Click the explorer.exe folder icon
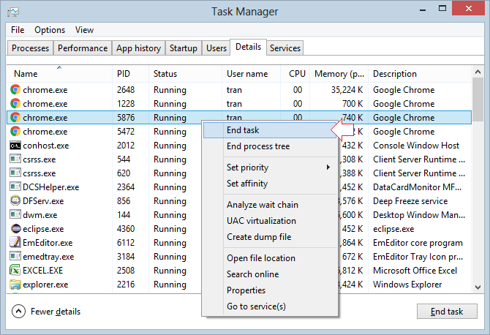 click(x=15, y=285)
